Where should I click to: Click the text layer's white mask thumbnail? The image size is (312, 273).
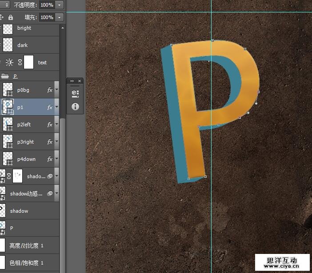(x=28, y=62)
